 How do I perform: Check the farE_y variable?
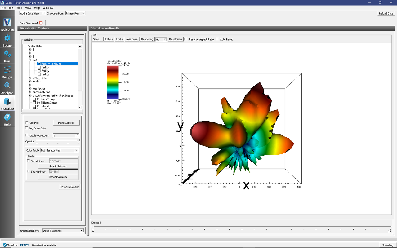pyautogui.click(x=39, y=71)
